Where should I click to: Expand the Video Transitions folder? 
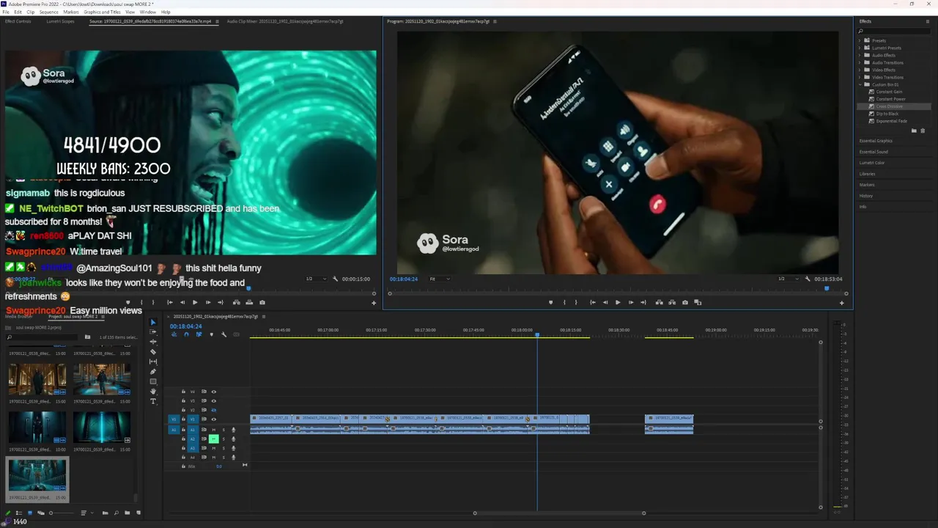point(860,77)
